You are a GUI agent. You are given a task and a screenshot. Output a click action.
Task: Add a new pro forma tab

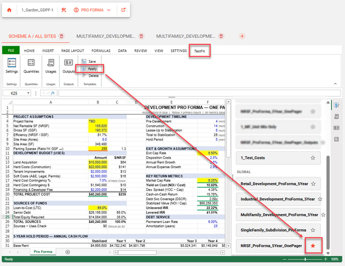point(242,36)
